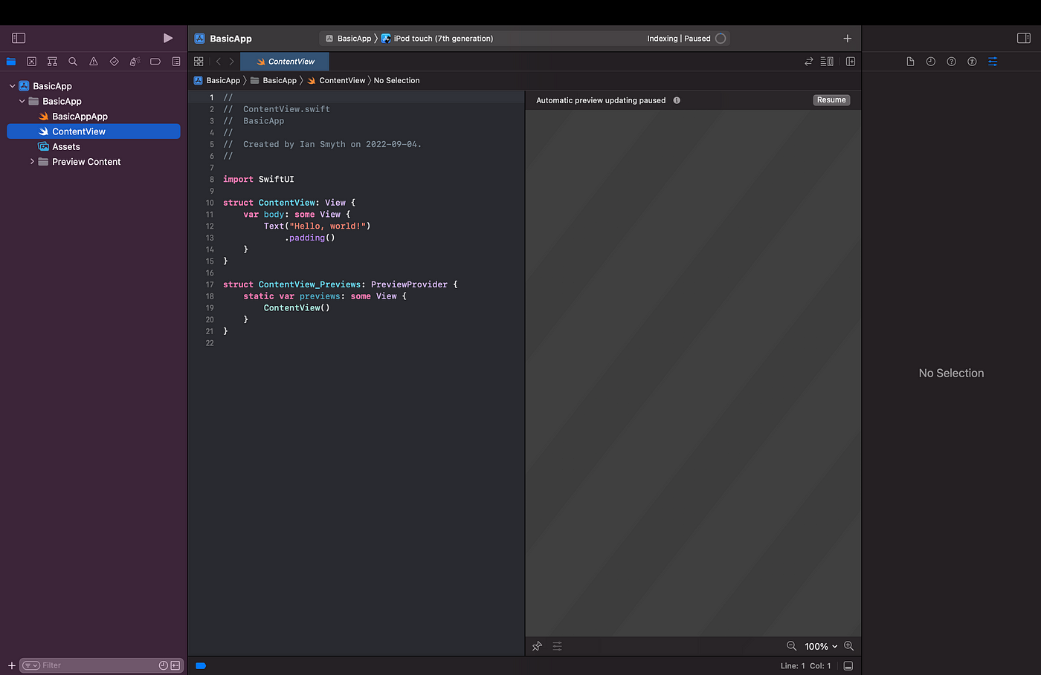Select the Preview Content folder row
The height and width of the screenshot is (675, 1041).
tap(94, 161)
